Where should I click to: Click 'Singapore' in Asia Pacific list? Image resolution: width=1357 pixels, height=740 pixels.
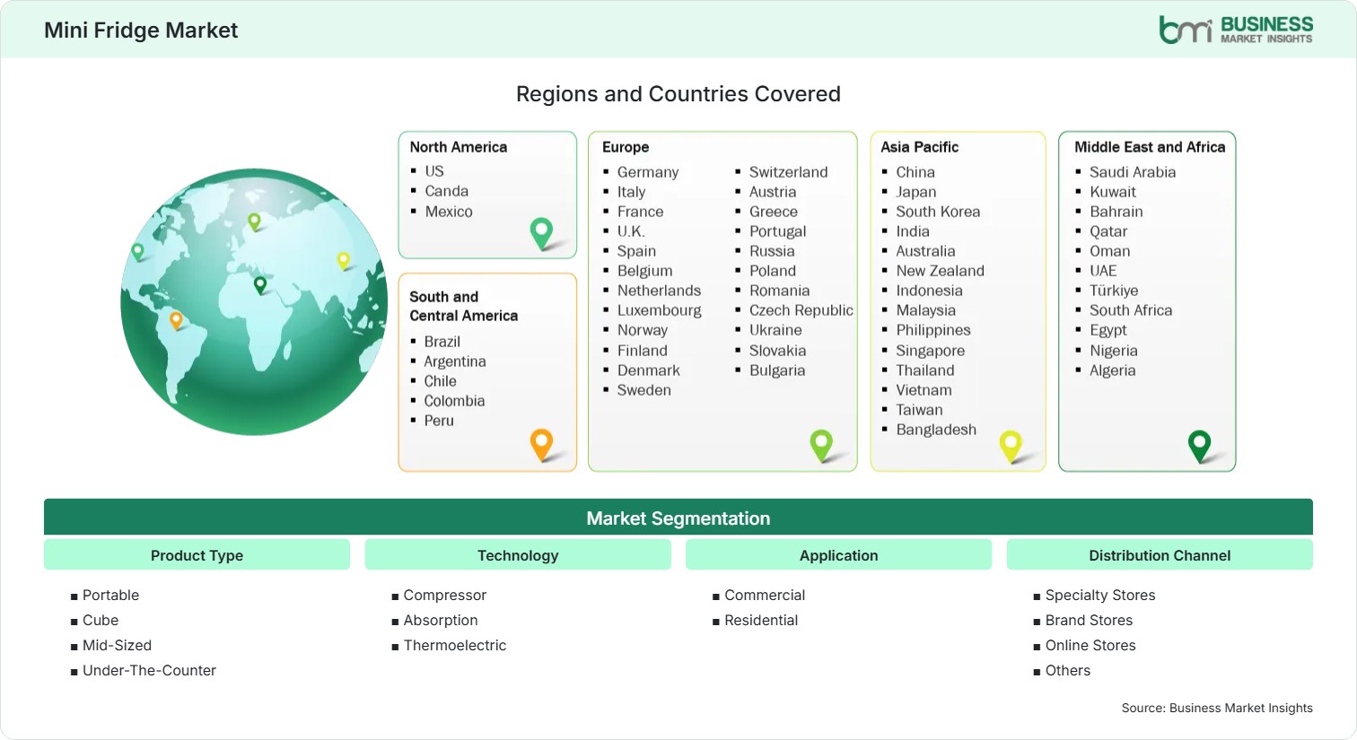pos(931,351)
